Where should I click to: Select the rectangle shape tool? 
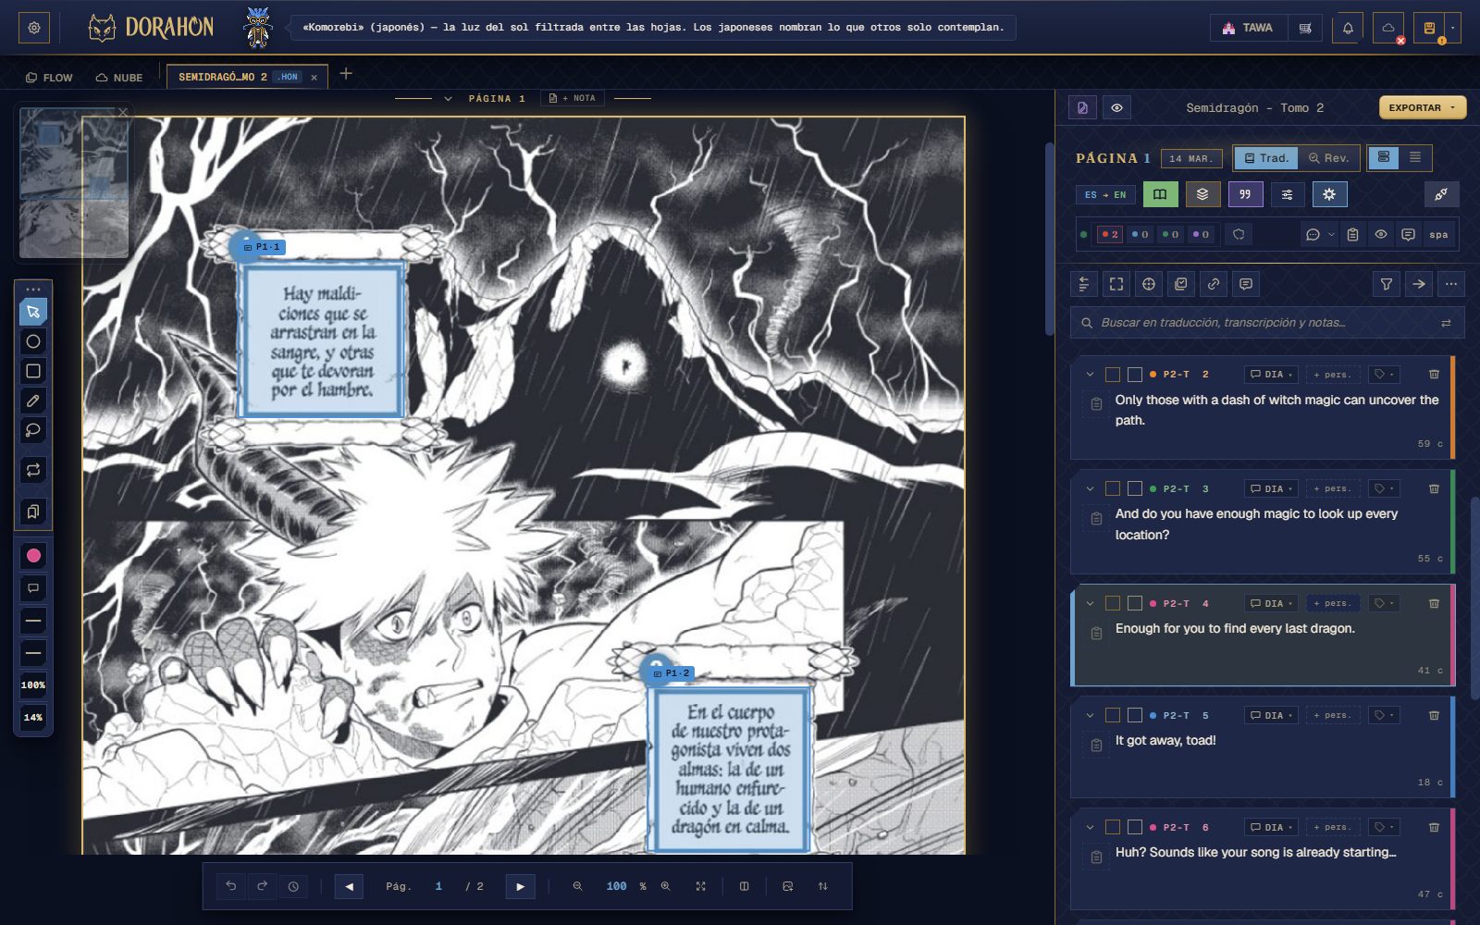(33, 371)
